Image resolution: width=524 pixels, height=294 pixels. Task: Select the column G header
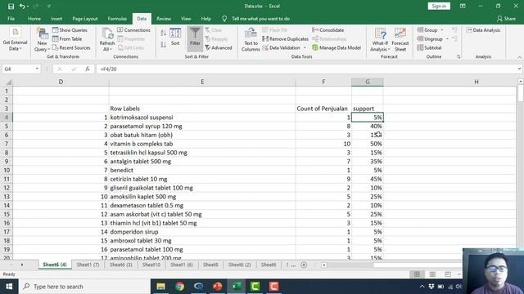point(368,82)
